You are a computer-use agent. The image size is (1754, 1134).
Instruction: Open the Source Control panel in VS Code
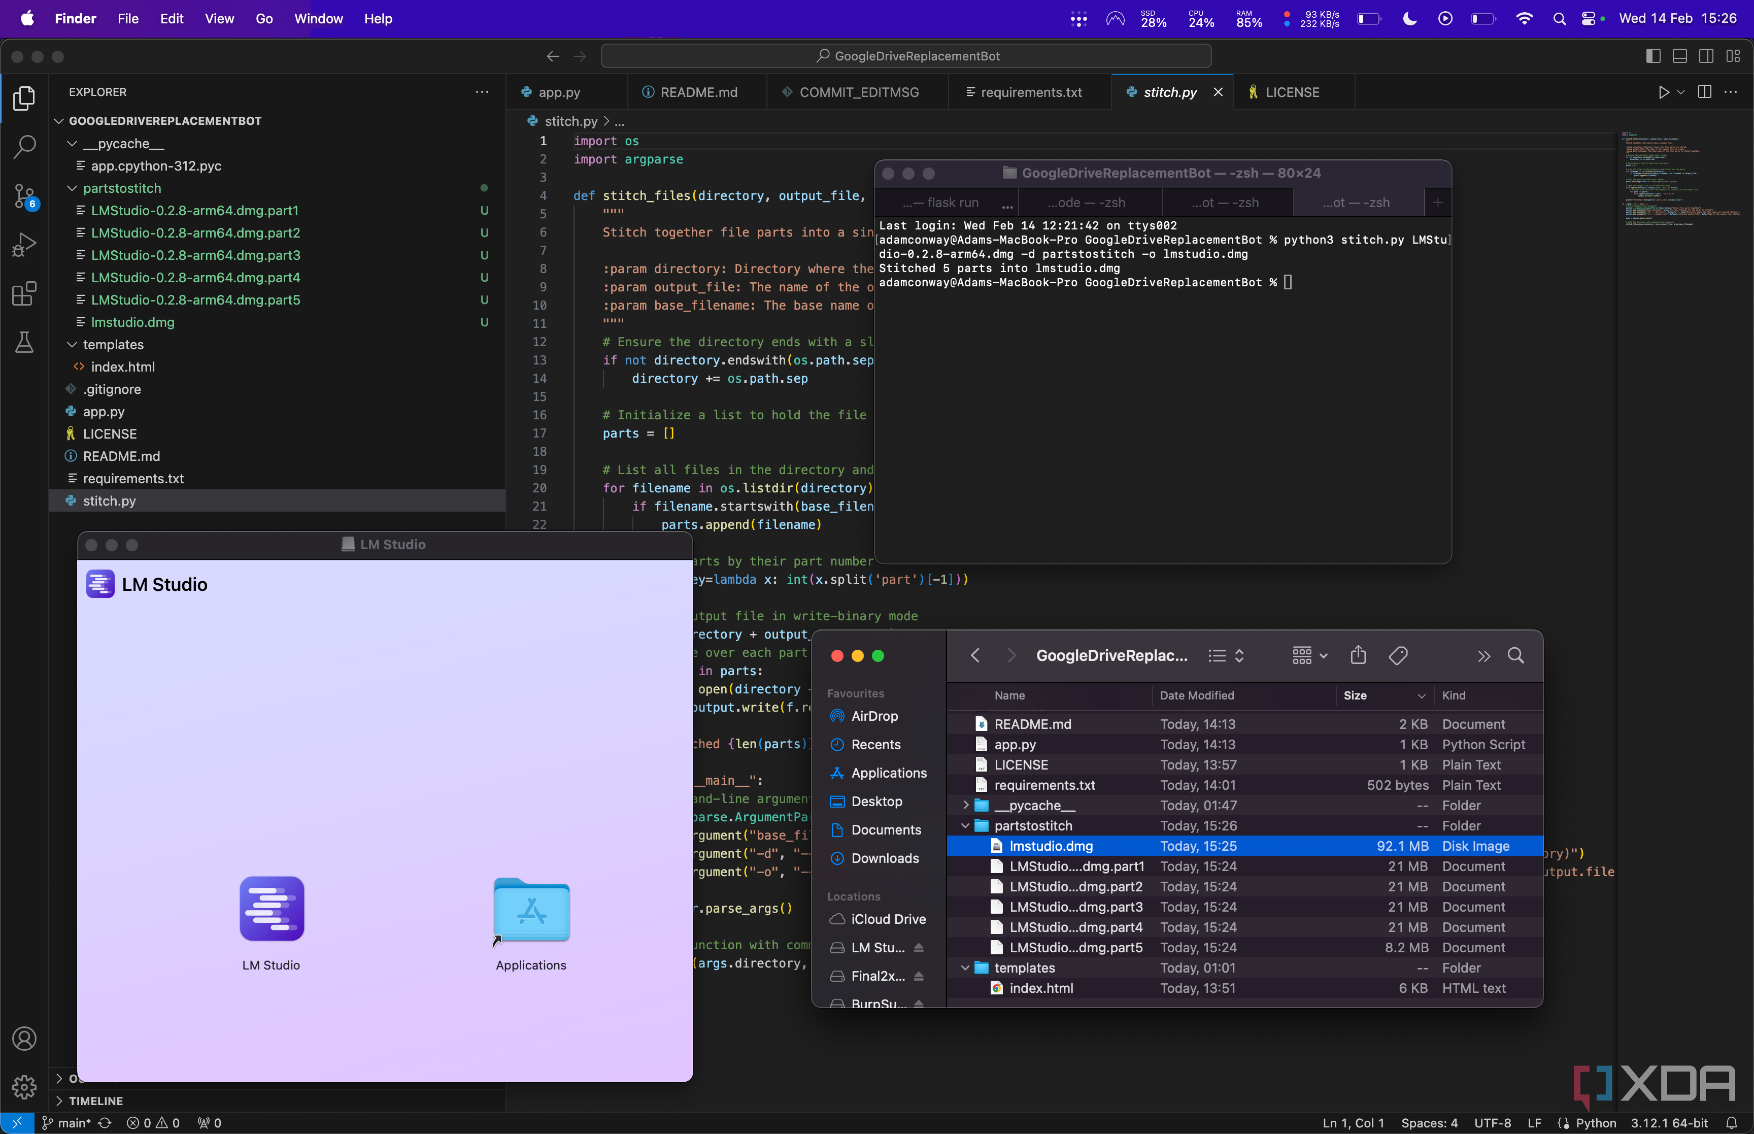click(x=24, y=196)
